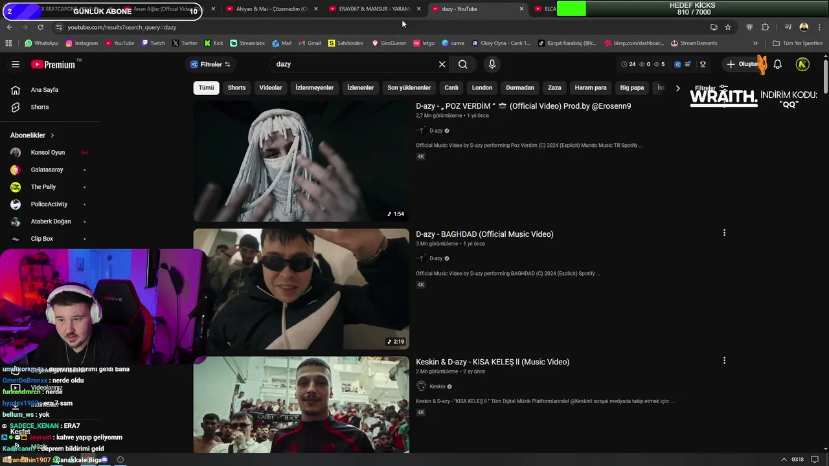Open Ana Sayfa in sidebar
Screen dimensions: 829x466
(45, 90)
